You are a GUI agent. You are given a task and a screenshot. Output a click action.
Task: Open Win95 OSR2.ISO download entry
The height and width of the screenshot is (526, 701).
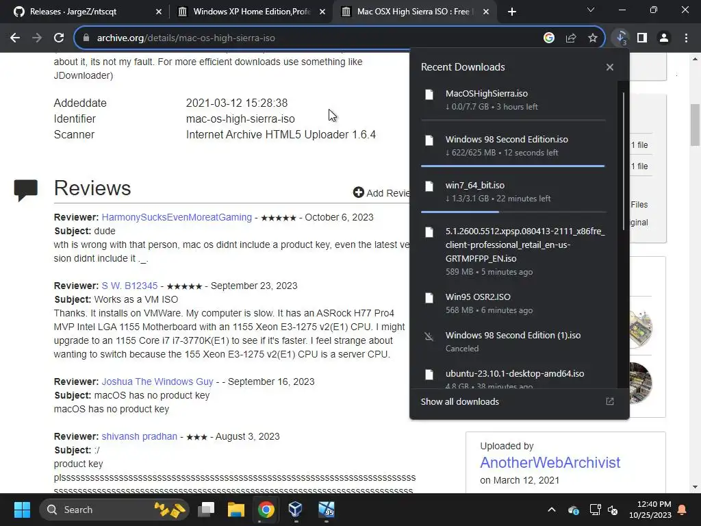click(513, 303)
